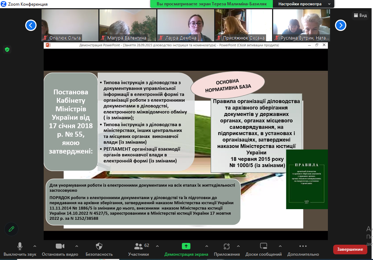Click 'Типова інструкція з діловодства в міністерствах' bullet
The height and width of the screenshot is (260, 373).
point(141,133)
